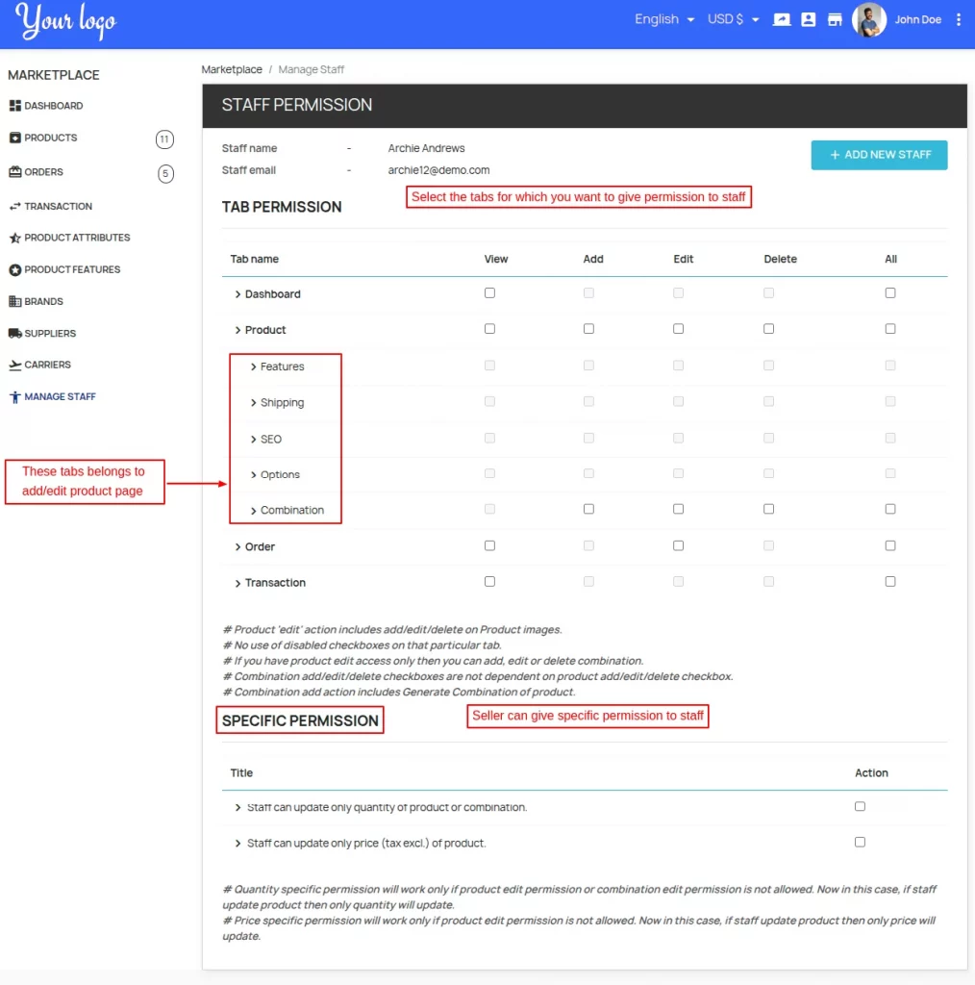Open the USD $ currency dropdown
Viewport: 975px width, 985px height.
[x=734, y=19]
